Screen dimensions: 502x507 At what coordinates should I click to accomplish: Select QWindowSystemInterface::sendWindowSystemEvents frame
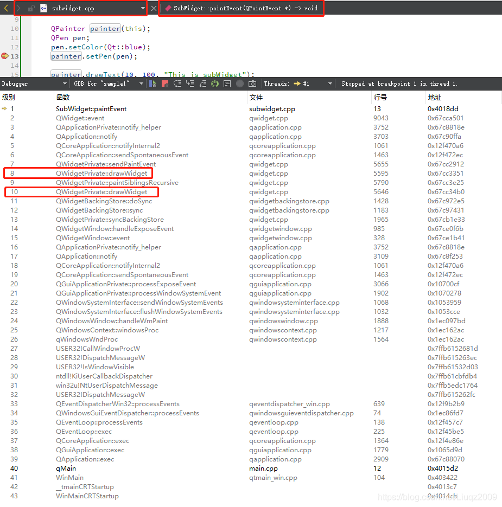pyautogui.click(x=251, y=303)
